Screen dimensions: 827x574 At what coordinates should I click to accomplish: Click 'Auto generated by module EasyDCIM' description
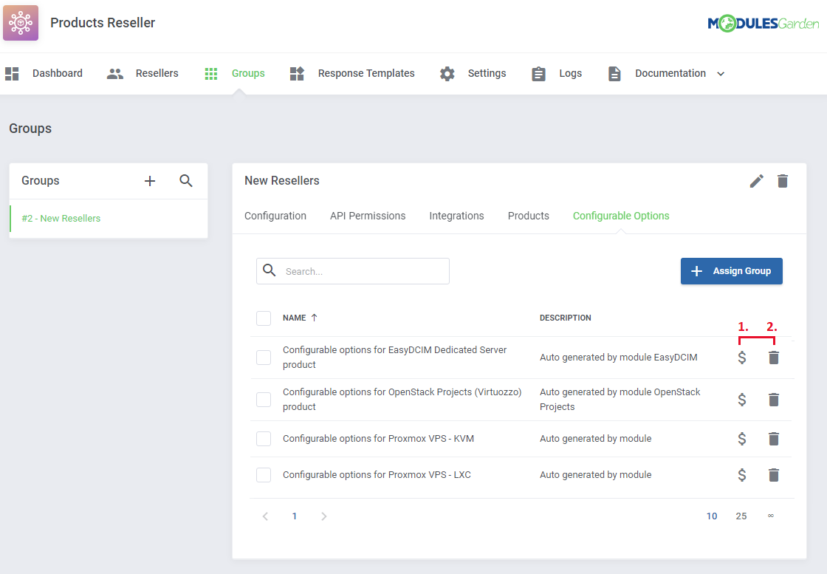[618, 358]
